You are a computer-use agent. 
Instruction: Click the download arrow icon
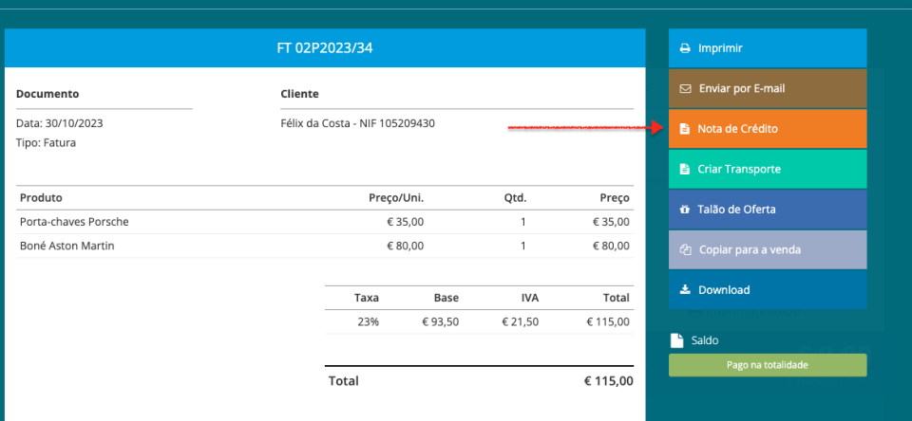[685, 290]
